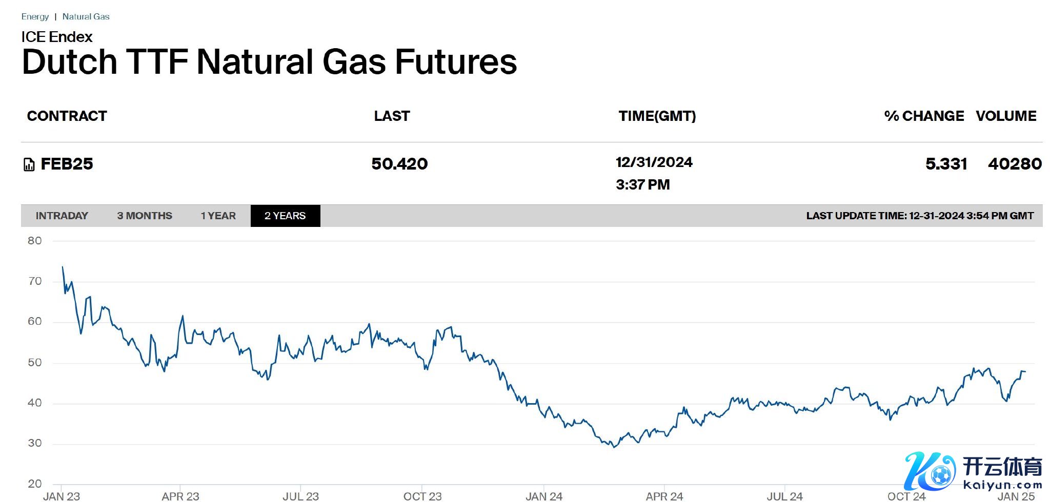Click the Volume column header

pos(1006,116)
